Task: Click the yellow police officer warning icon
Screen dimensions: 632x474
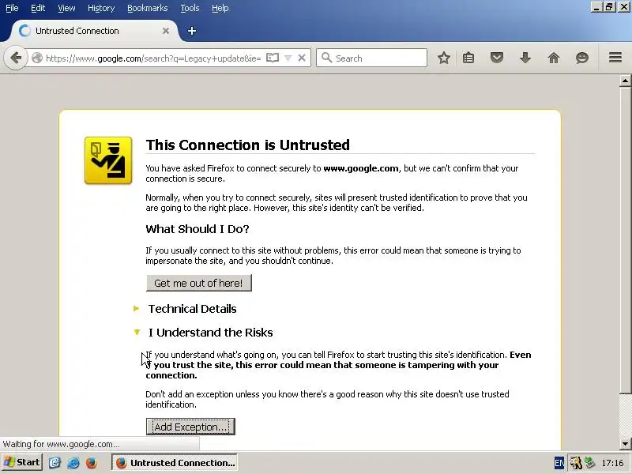Action: click(108, 160)
